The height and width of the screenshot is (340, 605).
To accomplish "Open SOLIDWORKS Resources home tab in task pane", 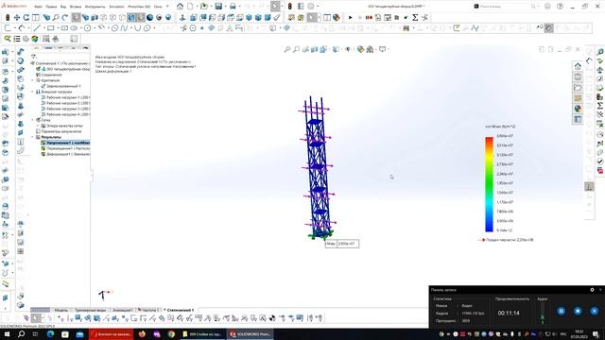I will 578,66.
